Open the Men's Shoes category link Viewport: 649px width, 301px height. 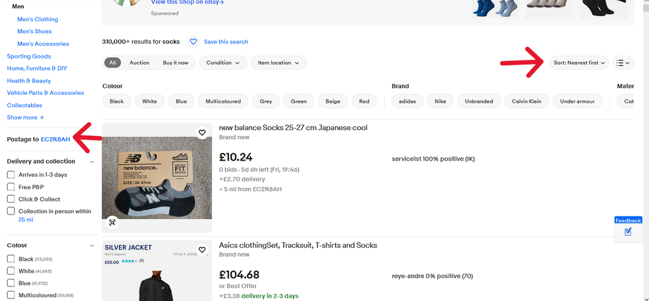click(x=34, y=31)
